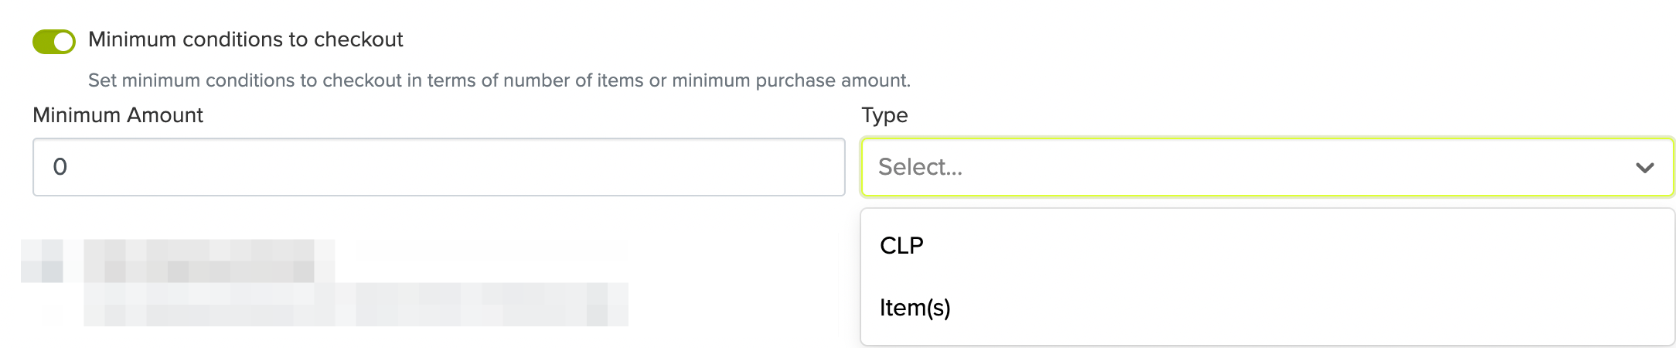Click into the Minimum Amount input field

click(438, 167)
